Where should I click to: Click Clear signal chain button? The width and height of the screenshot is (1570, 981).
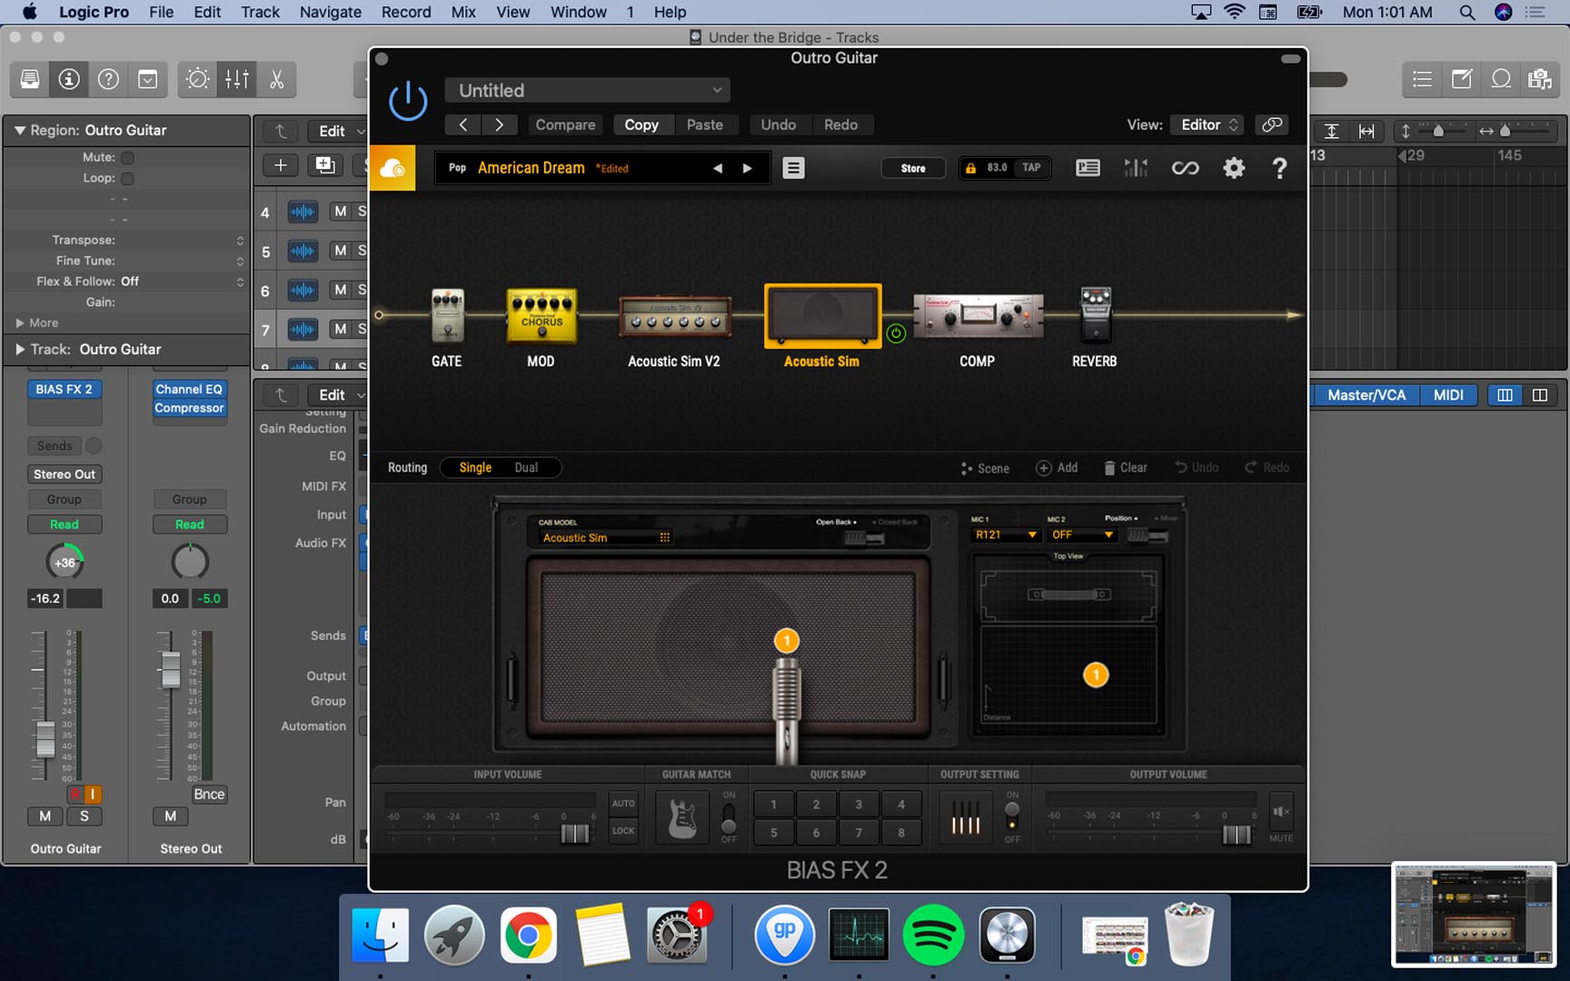(1125, 468)
